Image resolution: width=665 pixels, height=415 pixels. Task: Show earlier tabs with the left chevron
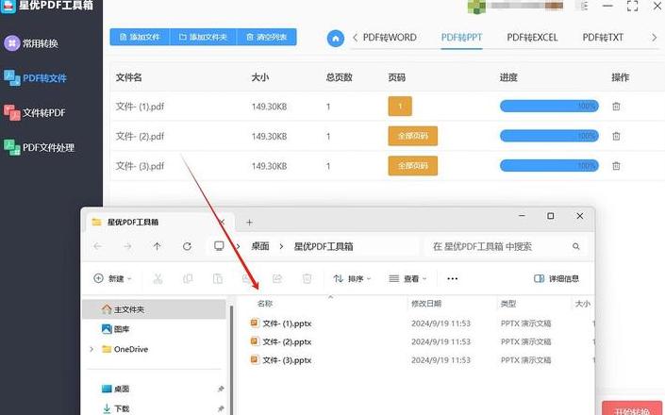pos(355,38)
